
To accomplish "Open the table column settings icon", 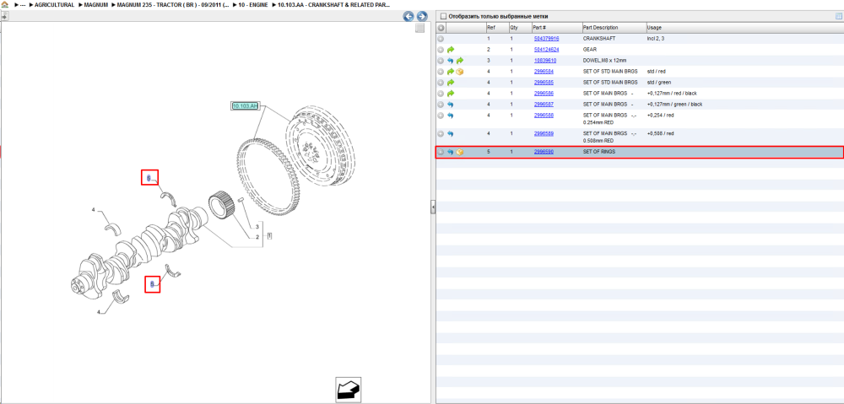I will (839, 16).
